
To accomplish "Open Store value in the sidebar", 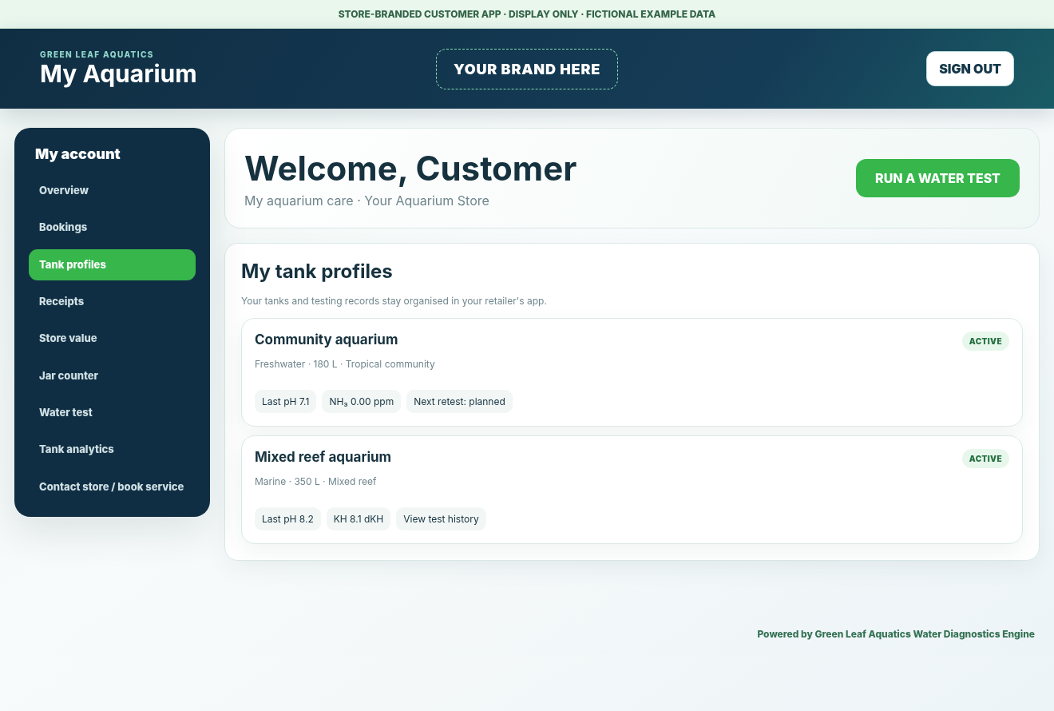I will pos(112,338).
